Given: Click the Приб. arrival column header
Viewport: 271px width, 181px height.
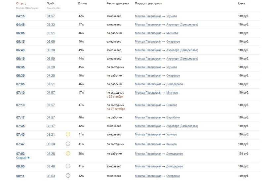Looking at the screenshot, I should (x=51, y=3).
